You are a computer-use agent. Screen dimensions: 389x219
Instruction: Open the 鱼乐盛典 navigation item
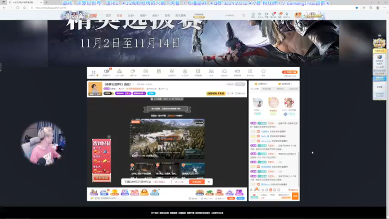[180, 16]
